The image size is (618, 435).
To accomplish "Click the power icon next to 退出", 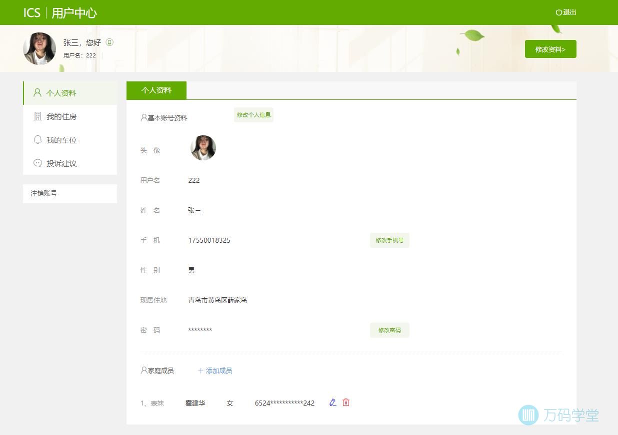I will [x=558, y=12].
